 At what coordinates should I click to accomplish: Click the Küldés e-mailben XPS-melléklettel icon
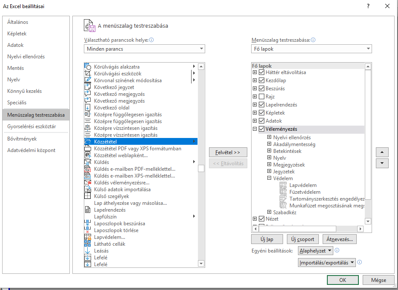coord(88,176)
